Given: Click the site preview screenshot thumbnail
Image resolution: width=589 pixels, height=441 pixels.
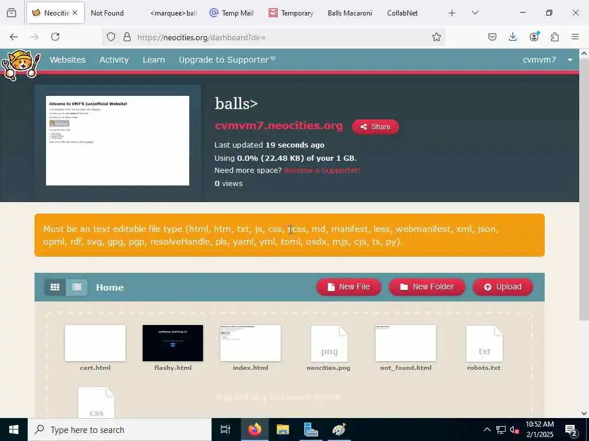Looking at the screenshot, I should [x=117, y=141].
